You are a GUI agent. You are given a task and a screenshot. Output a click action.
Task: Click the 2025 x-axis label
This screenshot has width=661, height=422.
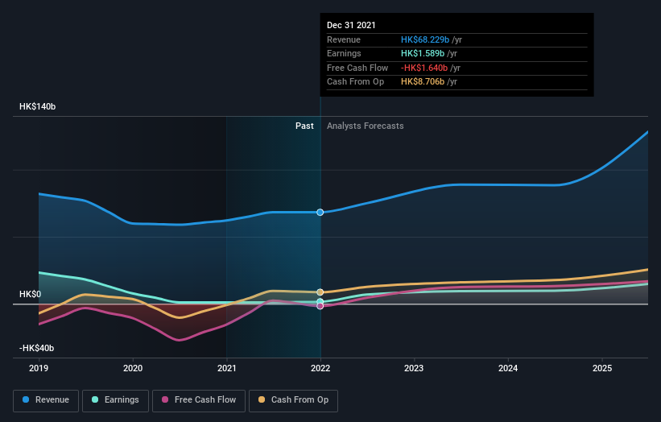(602, 368)
